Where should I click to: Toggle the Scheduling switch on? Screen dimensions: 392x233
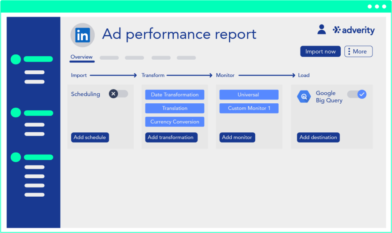click(x=119, y=94)
